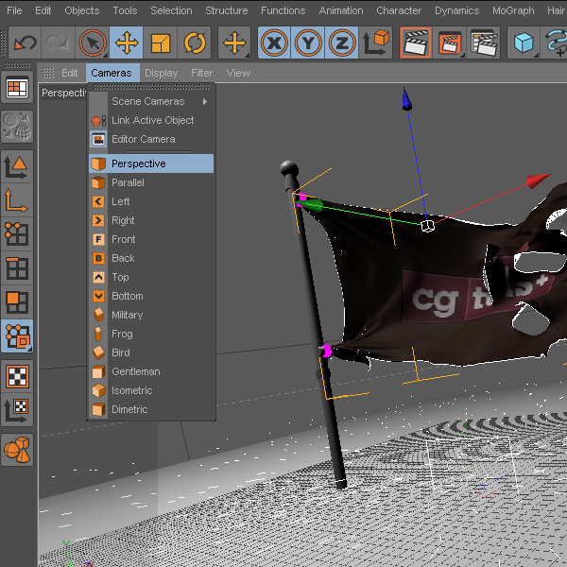
Task: Click the Make Editable sidebar icon
Action: coord(17,127)
